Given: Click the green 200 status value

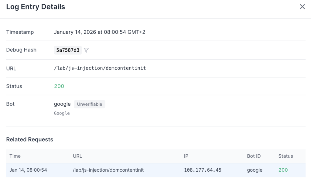Looking at the screenshot, I should pyautogui.click(x=59, y=86).
